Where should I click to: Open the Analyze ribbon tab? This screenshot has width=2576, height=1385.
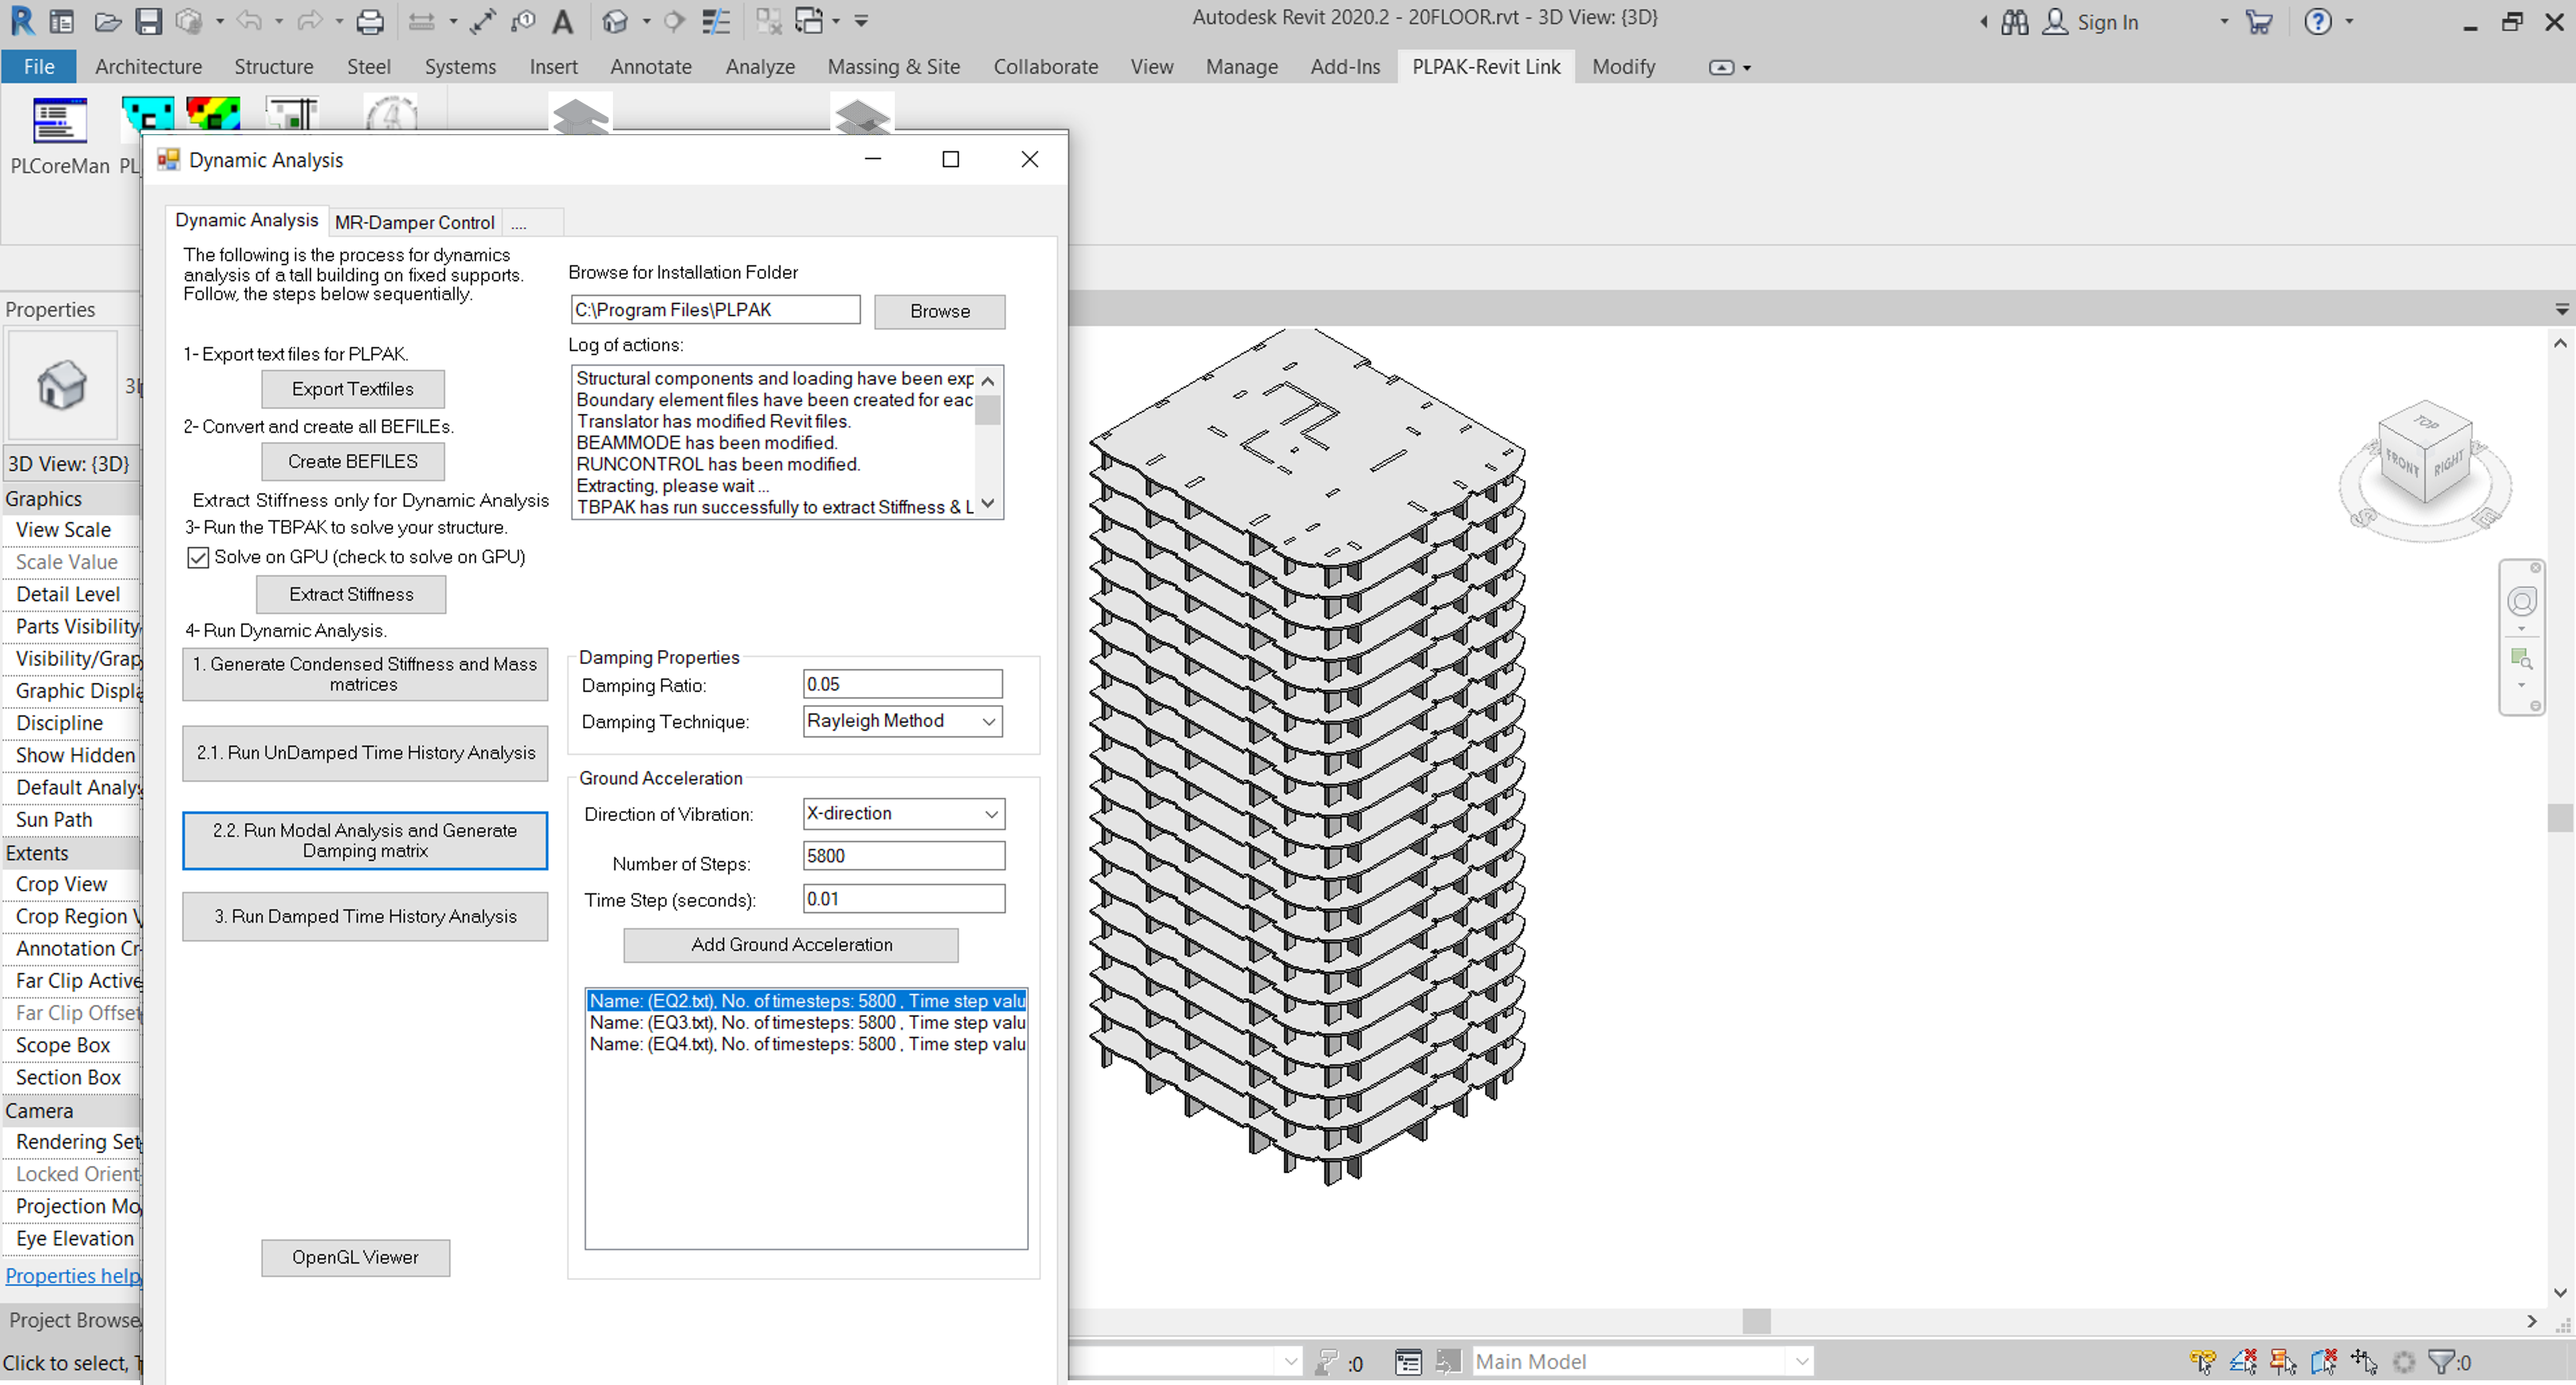point(760,66)
